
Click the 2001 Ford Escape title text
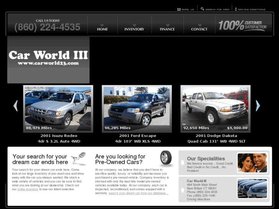tap(137, 136)
